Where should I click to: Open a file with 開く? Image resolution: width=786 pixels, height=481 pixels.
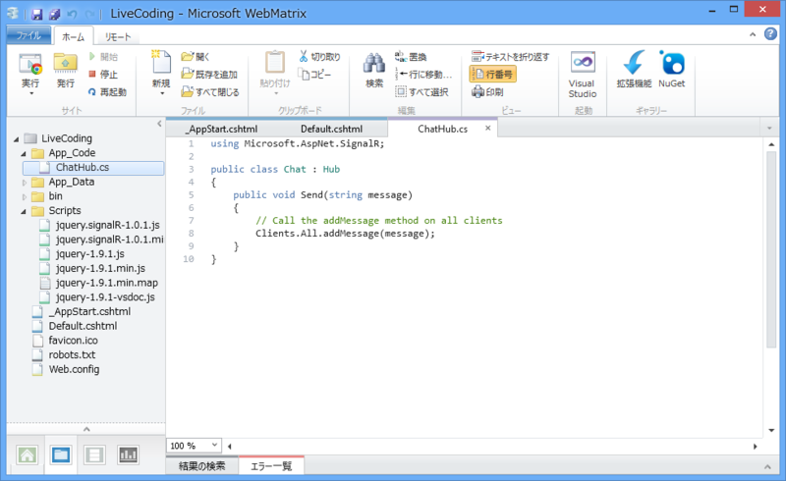(196, 57)
